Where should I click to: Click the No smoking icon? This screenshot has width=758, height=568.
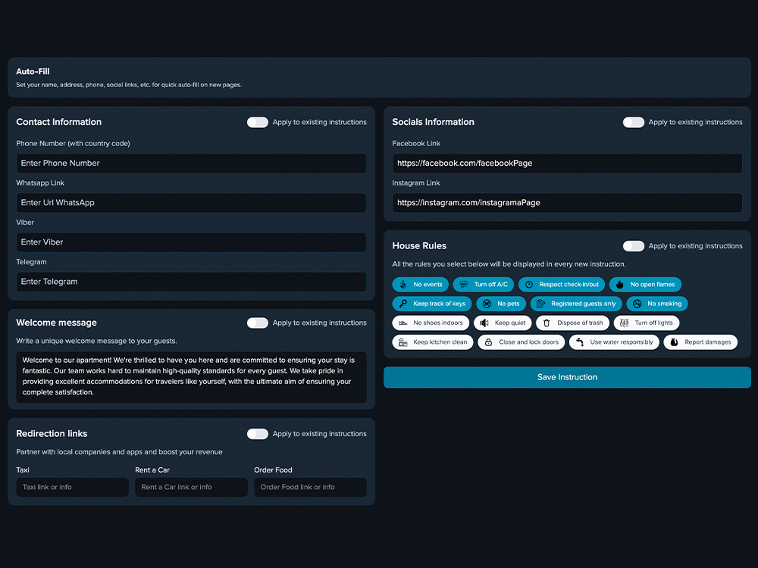(x=637, y=304)
